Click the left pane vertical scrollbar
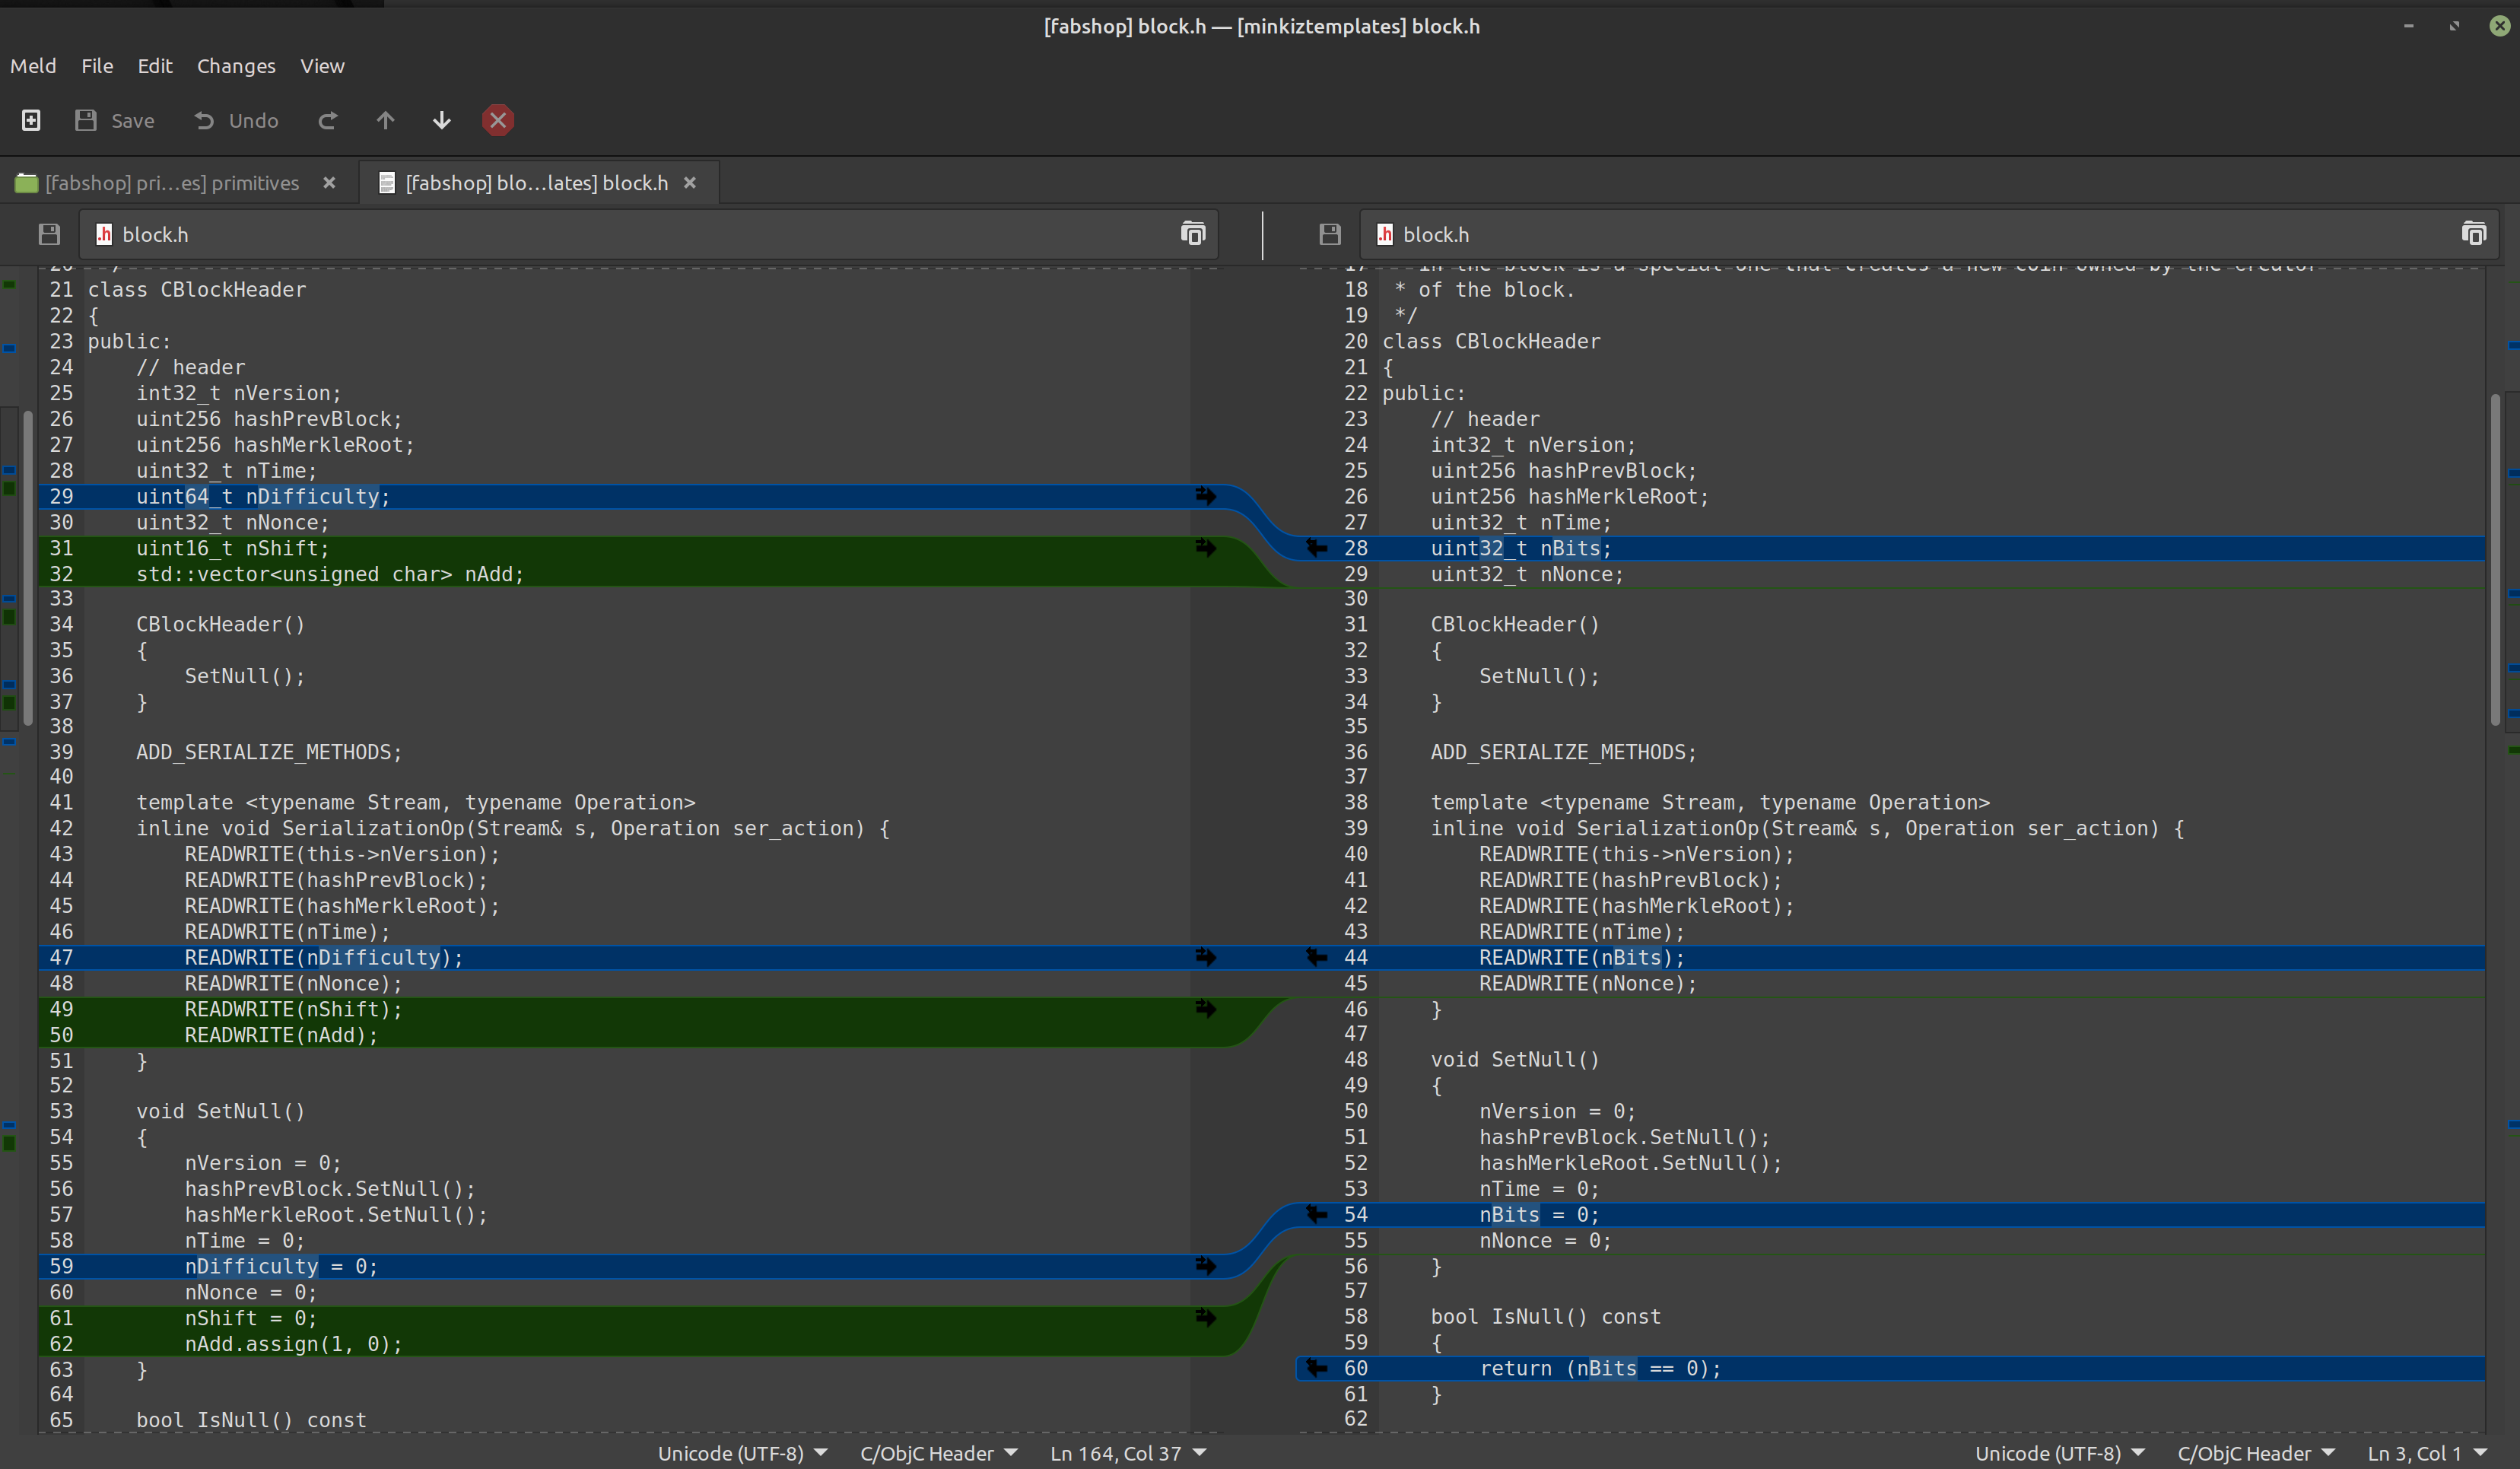Screen dimensions: 2520x1469 28,568
